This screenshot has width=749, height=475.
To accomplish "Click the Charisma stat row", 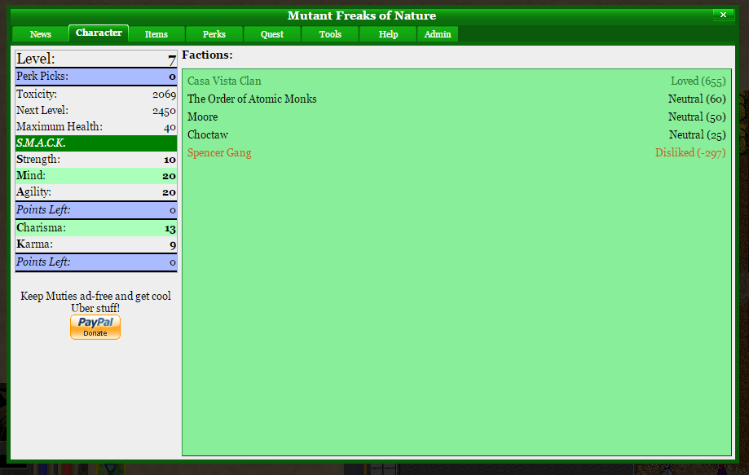I will (x=96, y=228).
